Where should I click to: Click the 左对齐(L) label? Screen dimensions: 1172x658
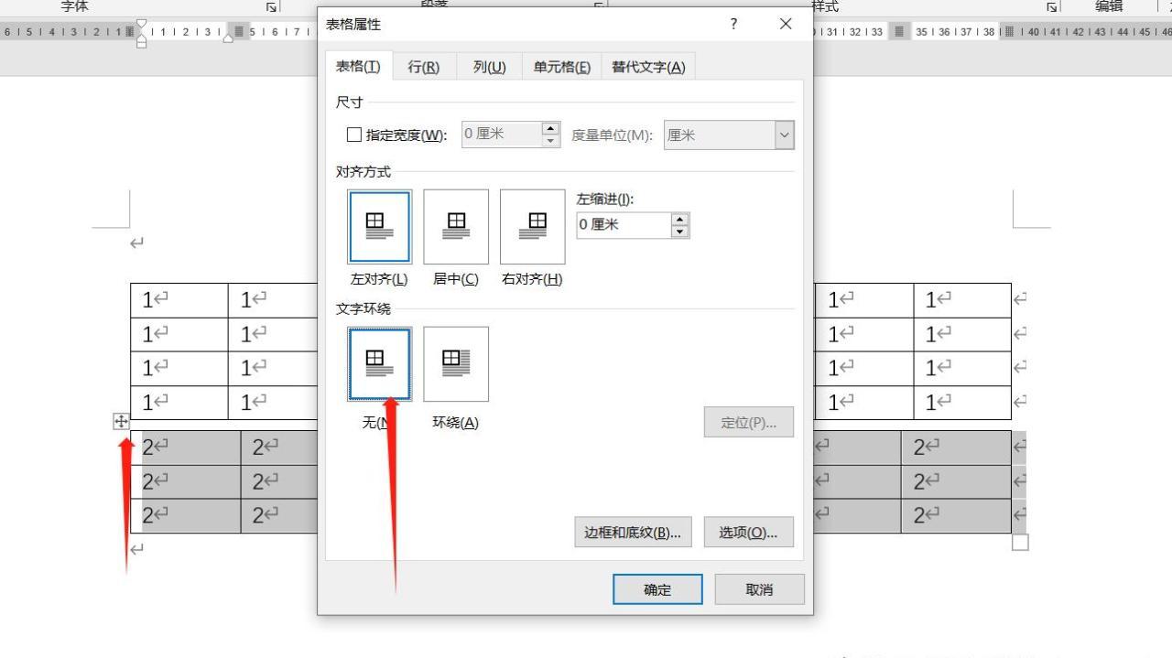(x=379, y=279)
